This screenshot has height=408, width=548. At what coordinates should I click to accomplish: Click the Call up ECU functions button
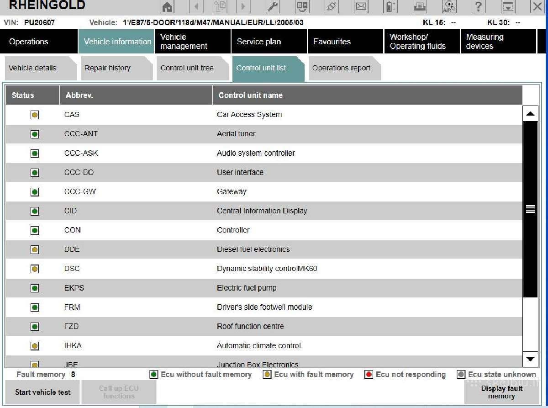[x=119, y=392]
